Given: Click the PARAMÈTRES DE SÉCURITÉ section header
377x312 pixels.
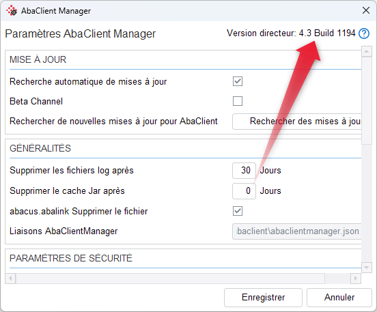Looking at the screenshot, I should pyautogui.click(x=71, y=258).
